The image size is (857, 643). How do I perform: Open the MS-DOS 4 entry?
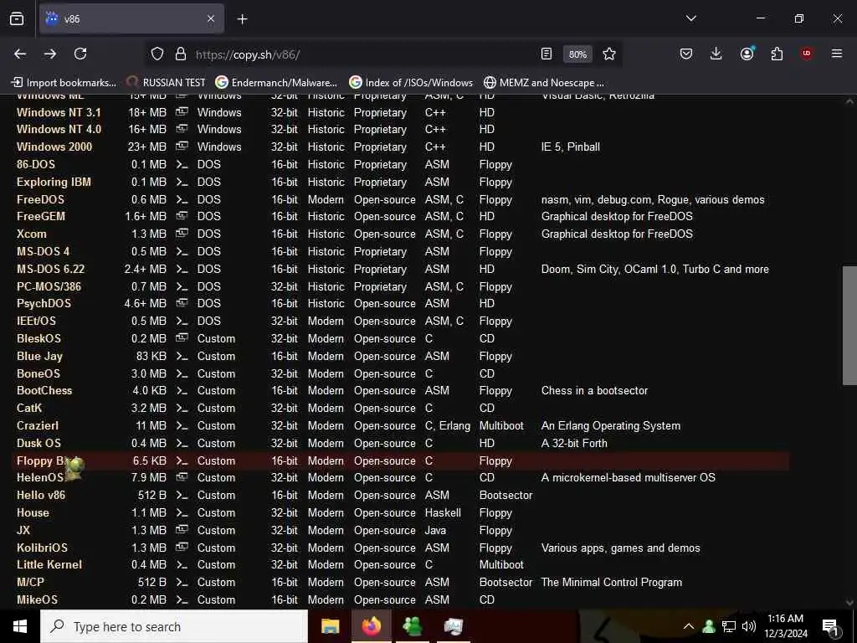(x=43, y=251)
